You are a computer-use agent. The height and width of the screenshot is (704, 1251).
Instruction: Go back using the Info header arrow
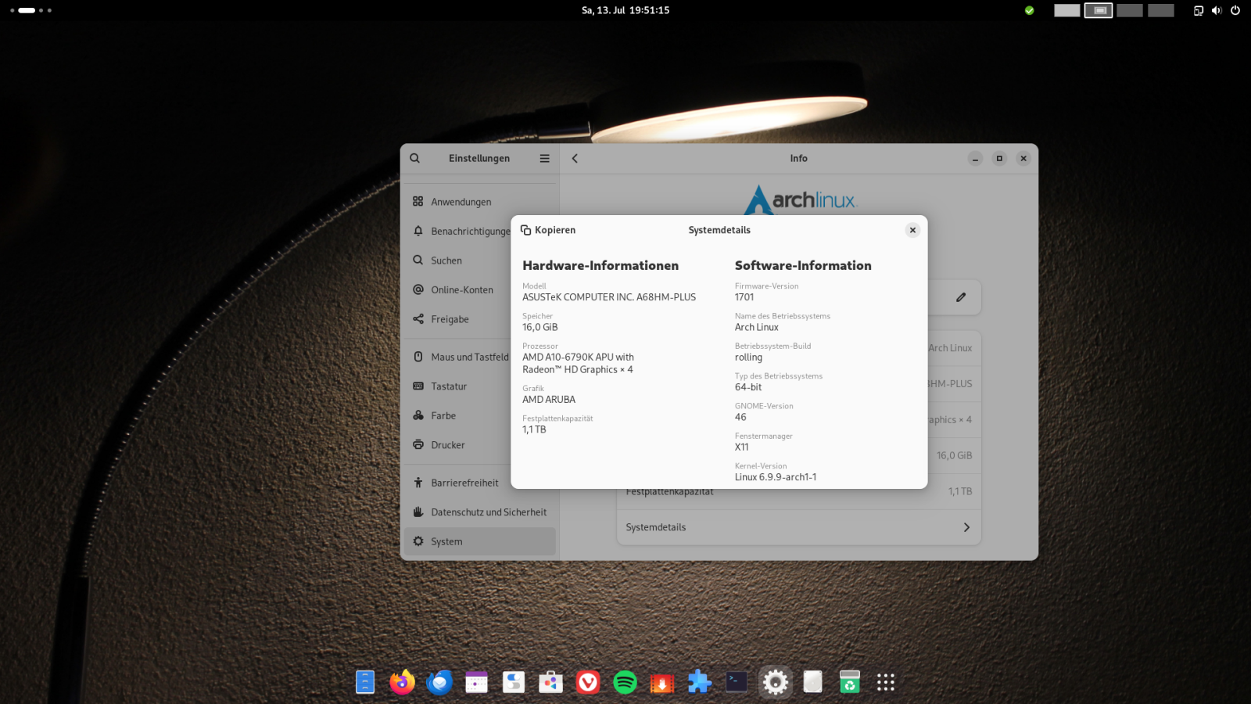(x=575, y=158)
